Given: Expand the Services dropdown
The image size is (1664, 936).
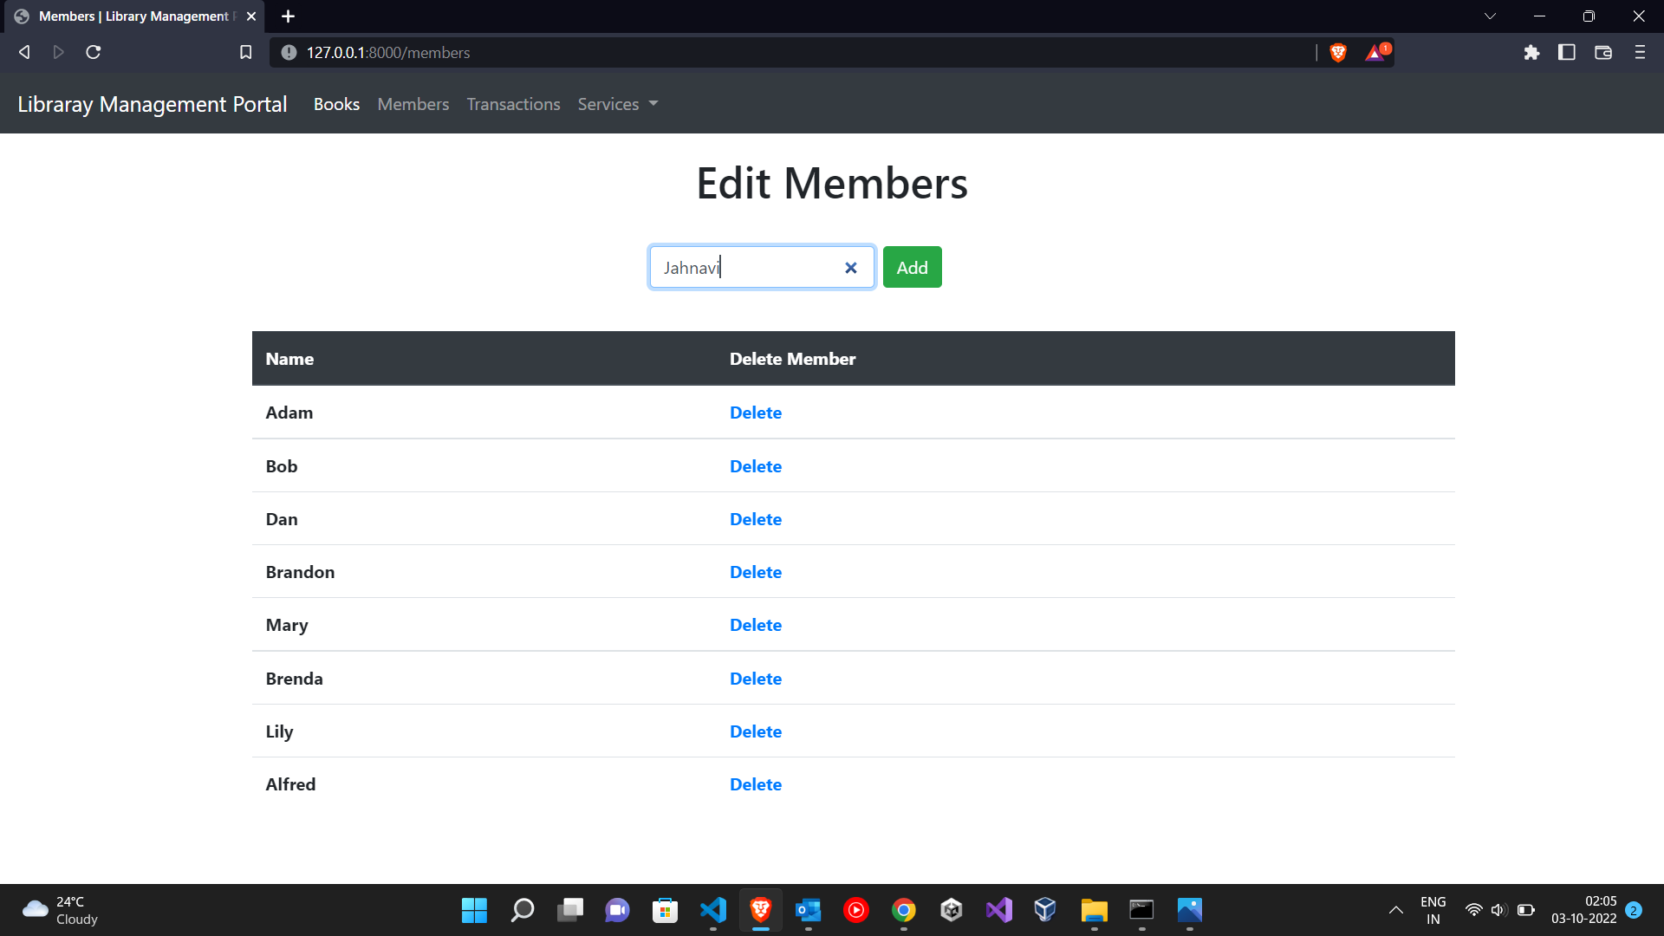Looking at the screenshot, I should click(617, 104).
